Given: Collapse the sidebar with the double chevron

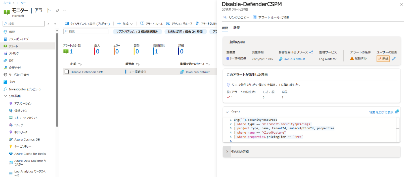Looking at the screenshot, I should pyautogui.click(x=55, y=24).
